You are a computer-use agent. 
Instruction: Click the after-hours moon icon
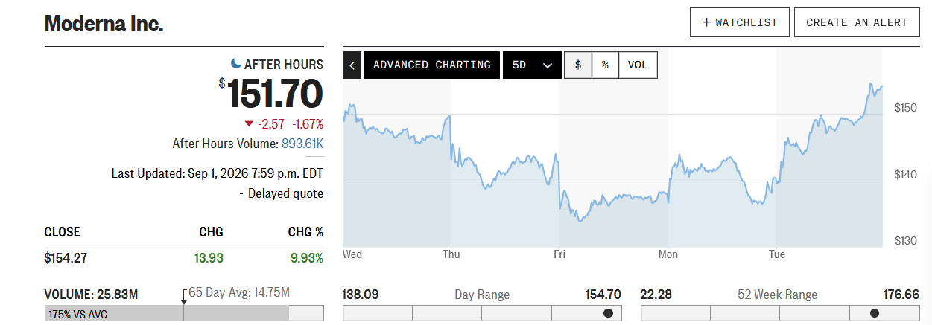(x=236, y=64)
